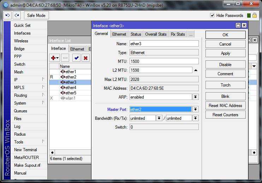This screenshot has width=262, height=183.
Task: Click the blue checkmark enable icon
Action: (76, 58)
